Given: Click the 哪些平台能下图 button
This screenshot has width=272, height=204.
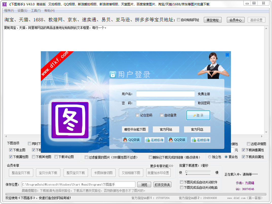Looking at the screenshot, I should click(135, 129).
